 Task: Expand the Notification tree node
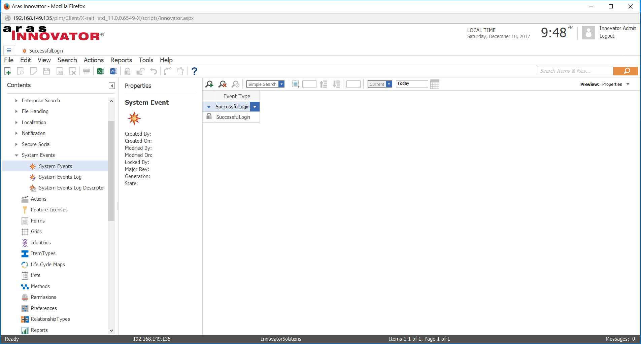click(16, 133)
